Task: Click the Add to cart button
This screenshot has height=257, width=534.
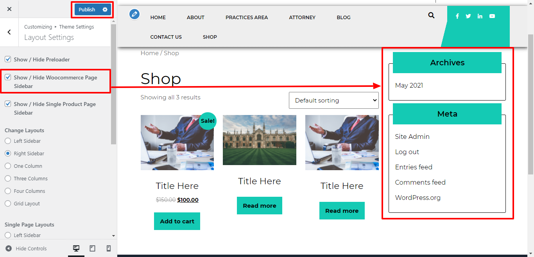Action: [x=177, y=221]
